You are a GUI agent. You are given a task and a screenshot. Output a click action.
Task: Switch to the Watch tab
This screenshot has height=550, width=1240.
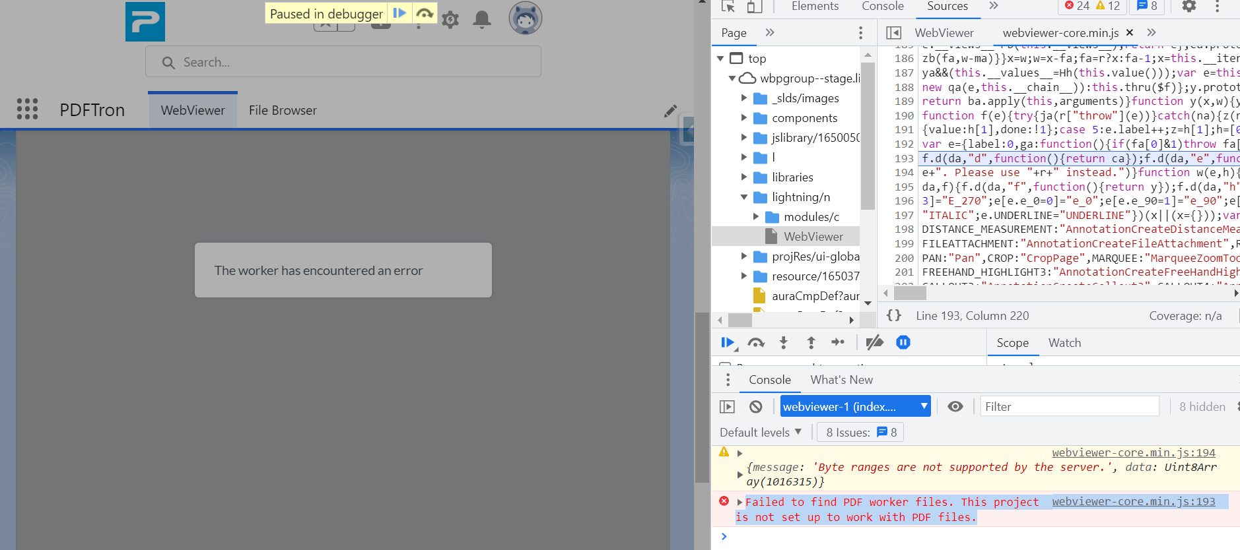click(1064, 343)
